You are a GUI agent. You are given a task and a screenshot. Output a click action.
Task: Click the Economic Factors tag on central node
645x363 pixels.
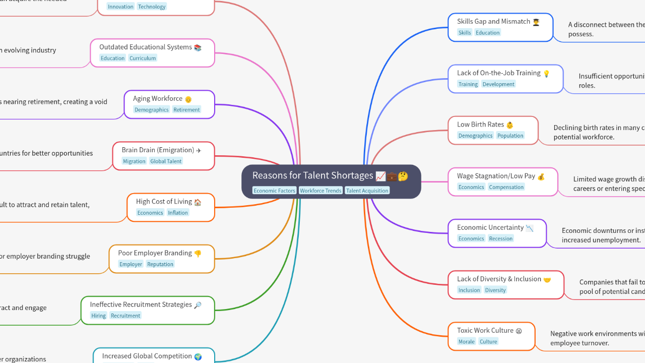pos(274,191)
